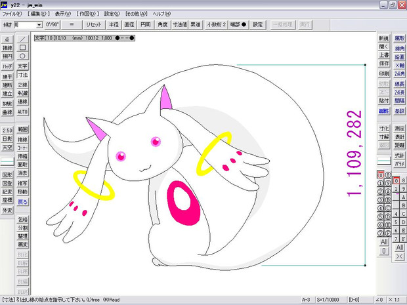The width and height of the screenshot is (407, 305).
Task: Activate the 消去 erase tool
Action: click(22, 173)
